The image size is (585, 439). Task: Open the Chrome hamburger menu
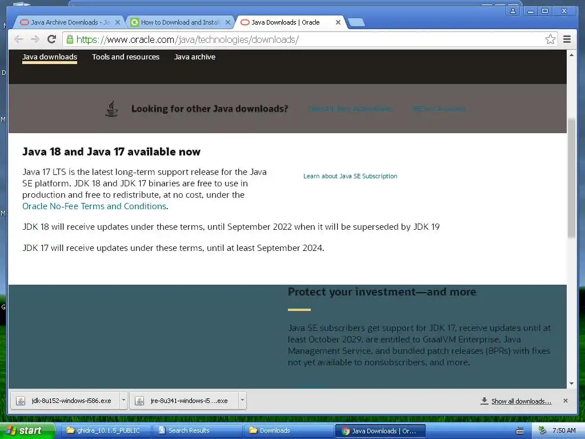coord(567,39)
